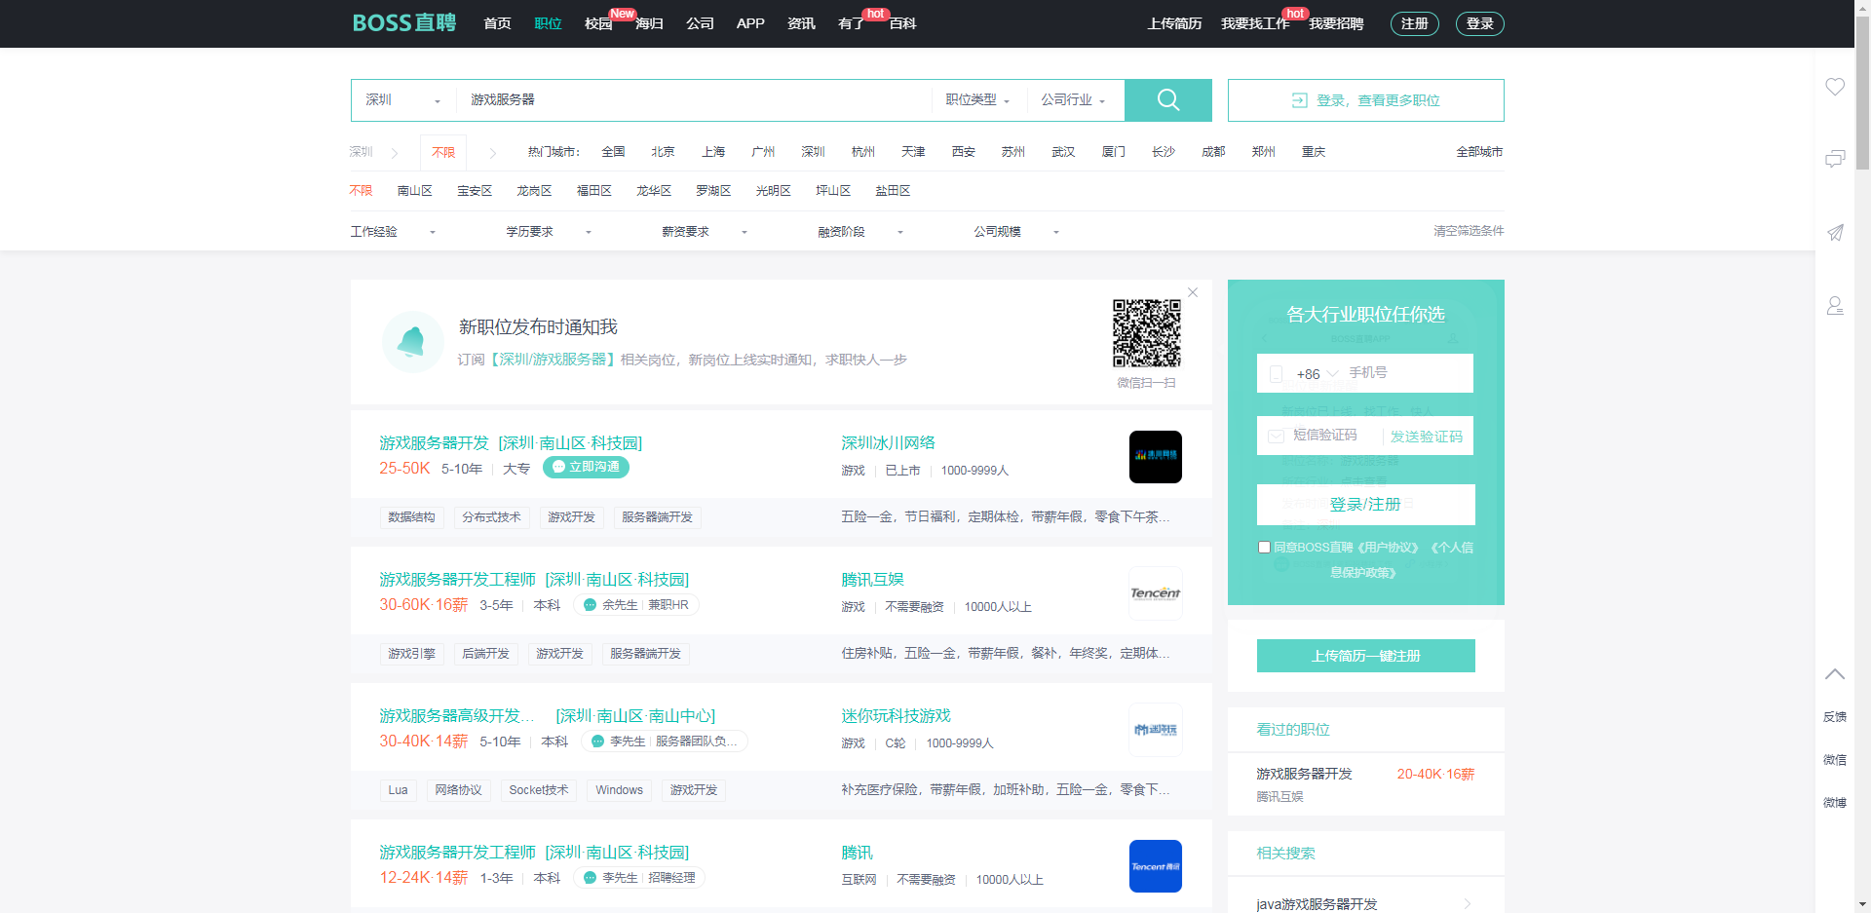Image resolution: width=1871 pixels, height=913 pixels.
Task: Open the 校园 nav item
Action: (x=598, y=23)
